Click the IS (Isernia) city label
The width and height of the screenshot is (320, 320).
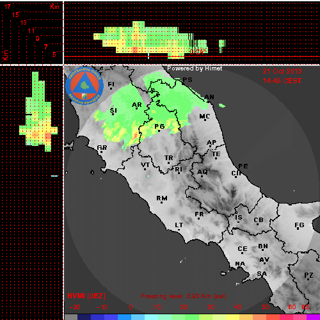click(x=239, y=218)
